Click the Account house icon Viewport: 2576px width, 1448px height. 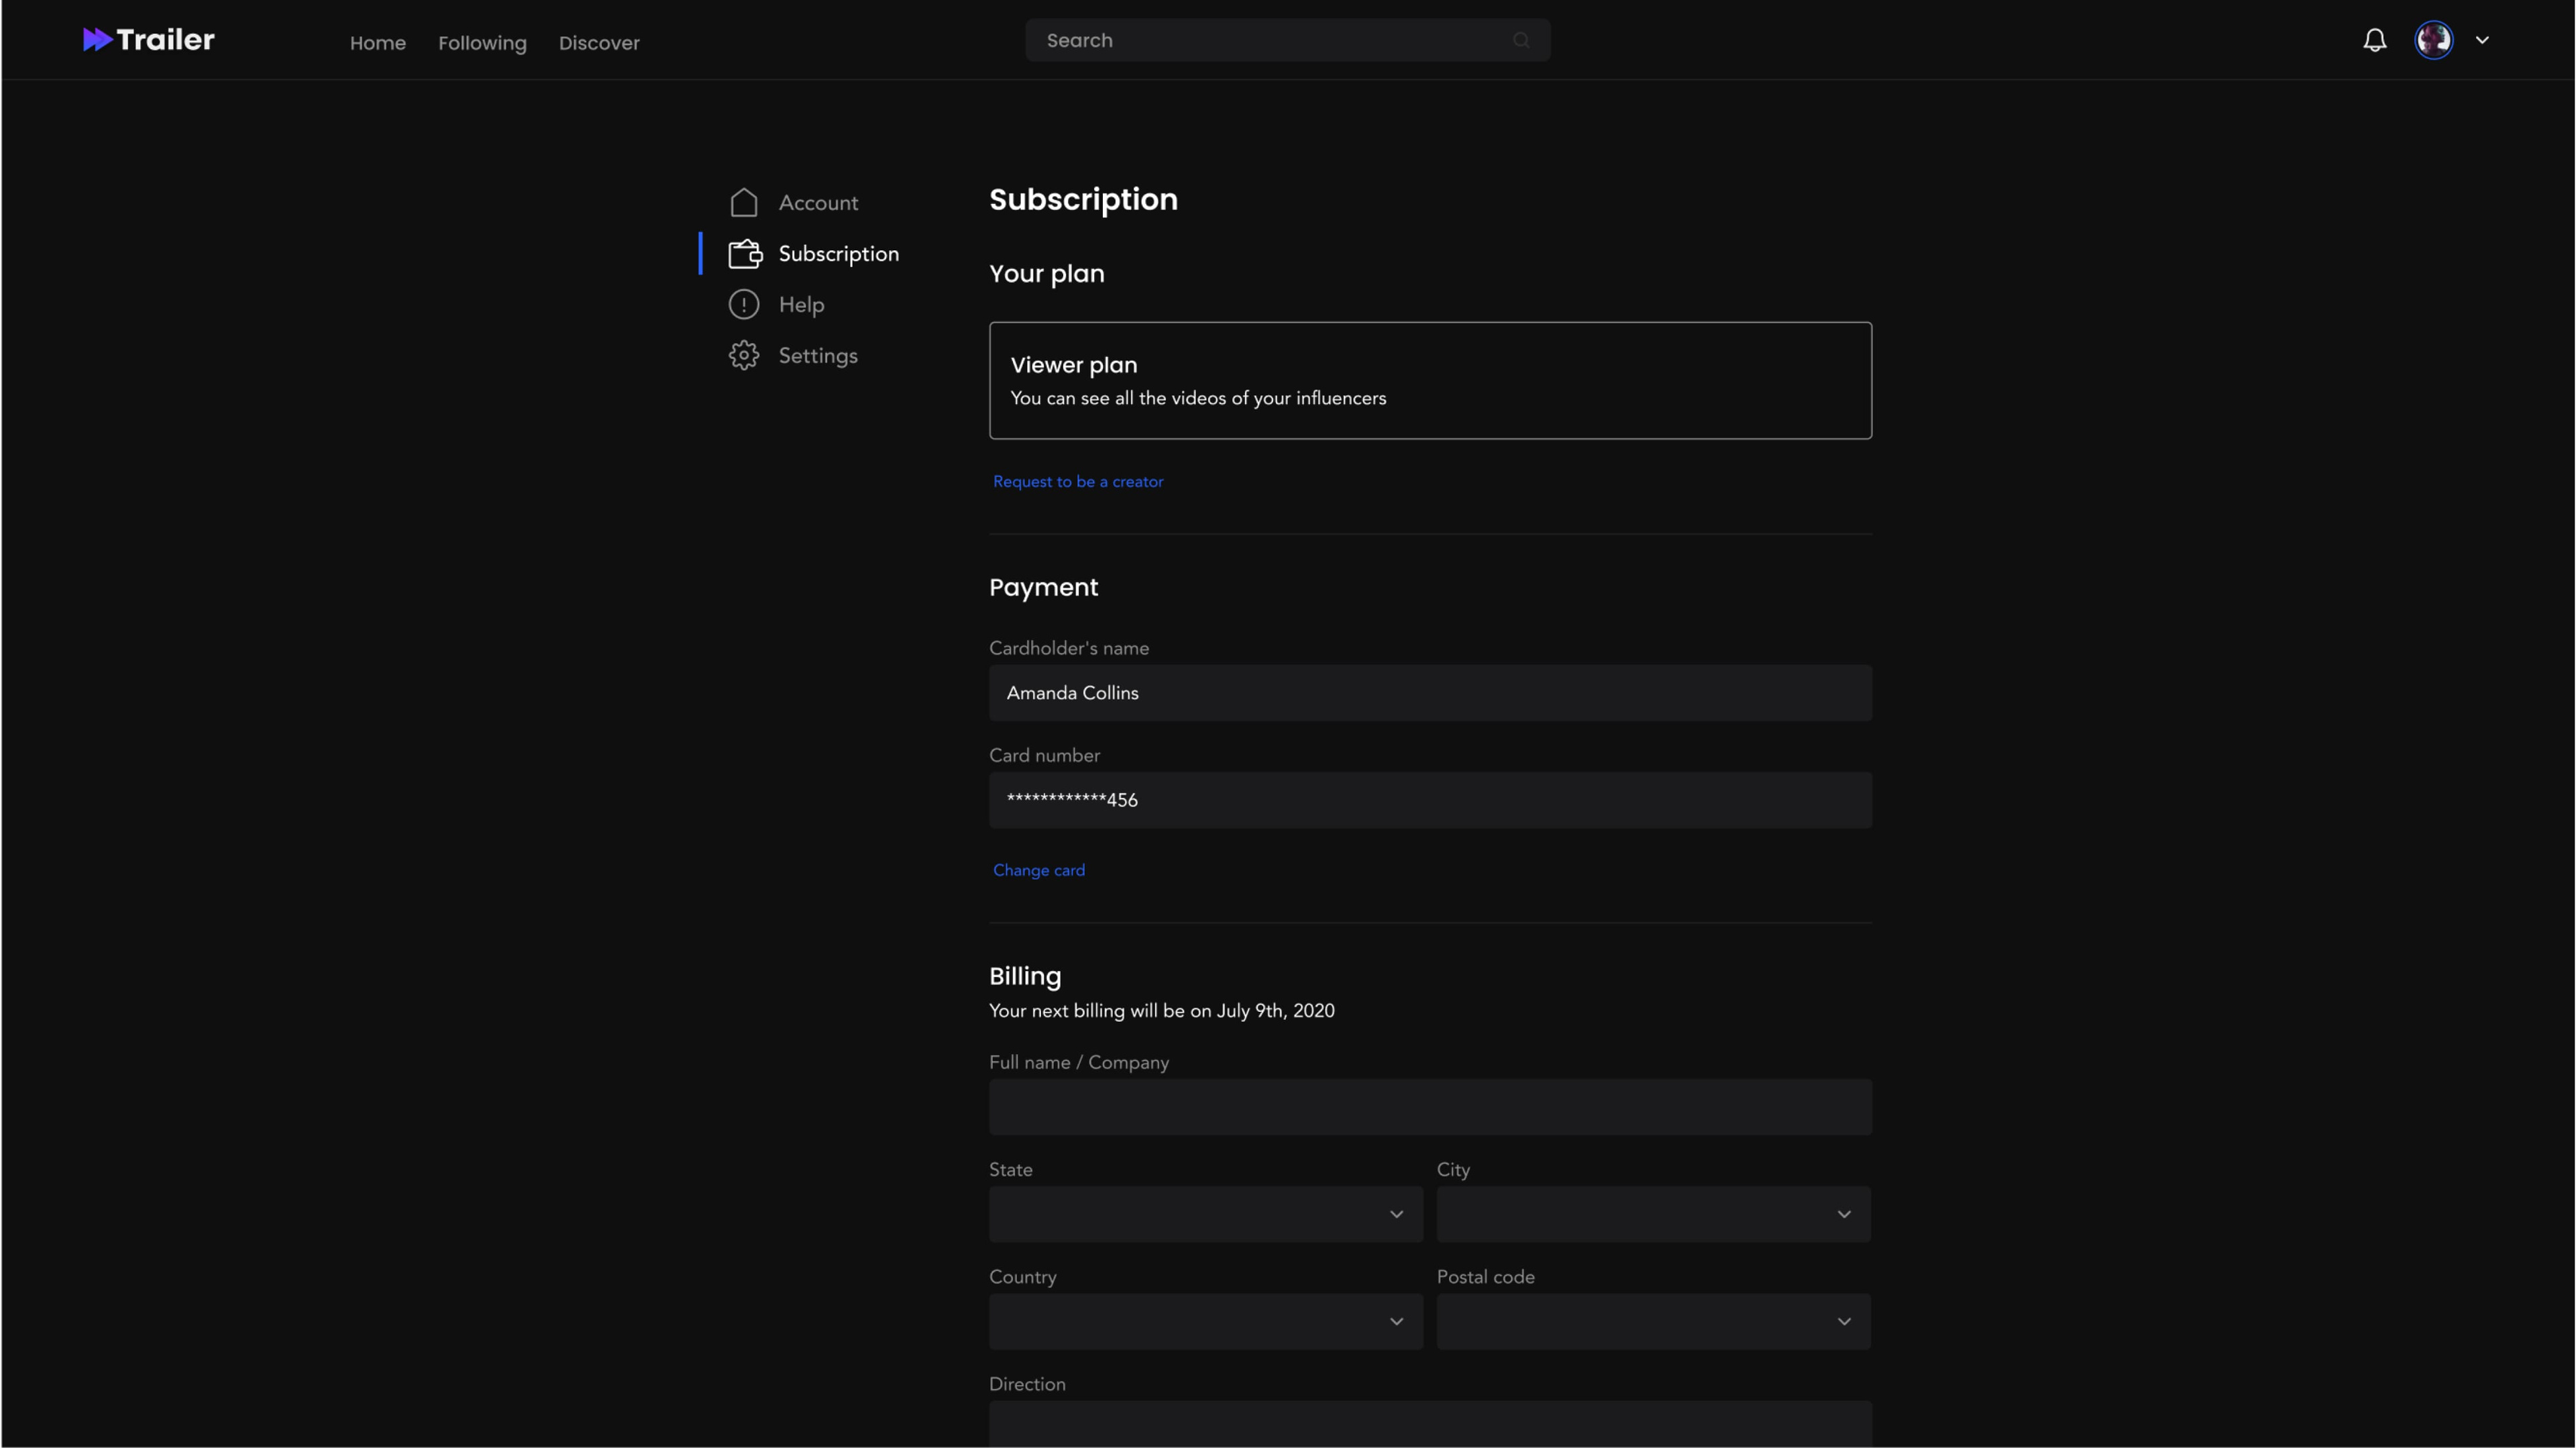click(743, 202)
